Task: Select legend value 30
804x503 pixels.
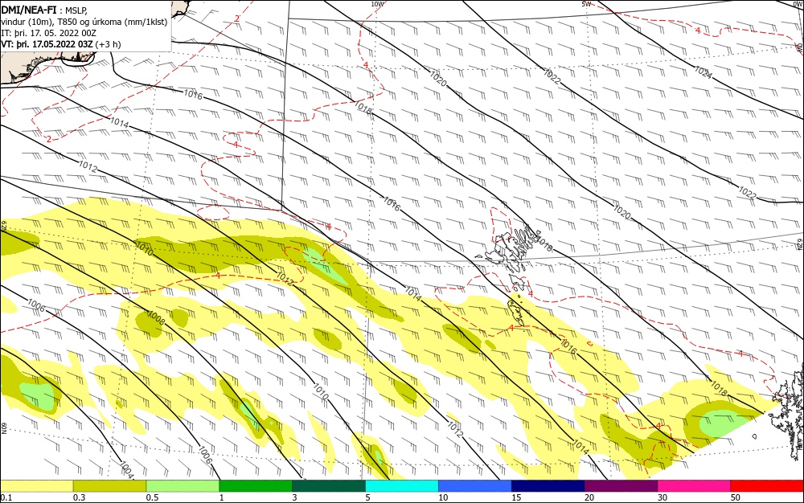Action: 662,497
